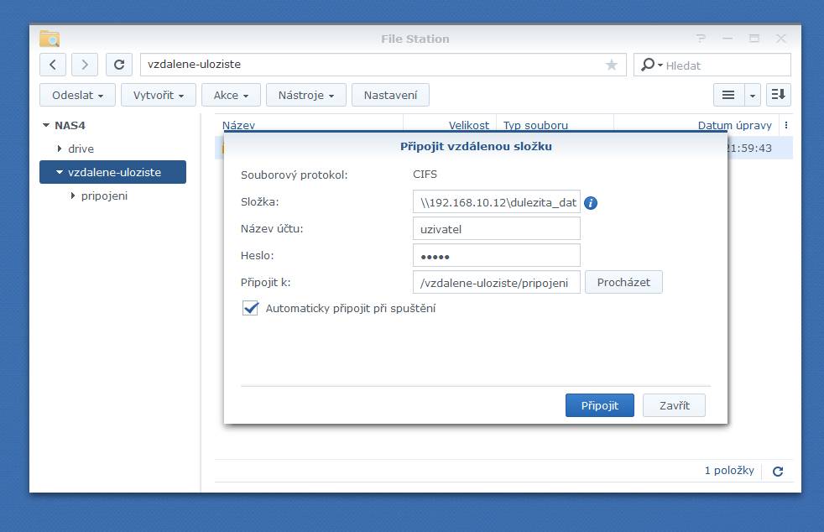Collapse the NAS4 tree node
This screenshot has width=824, height=532.
(46, 126)
